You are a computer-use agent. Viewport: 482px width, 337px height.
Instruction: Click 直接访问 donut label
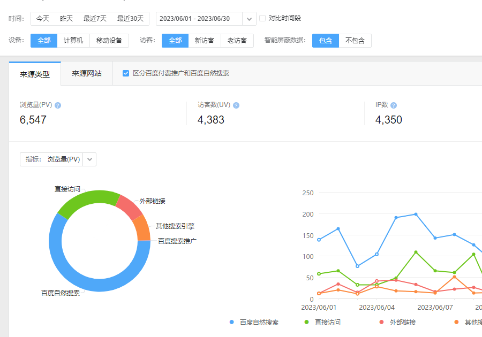point(67,189)
